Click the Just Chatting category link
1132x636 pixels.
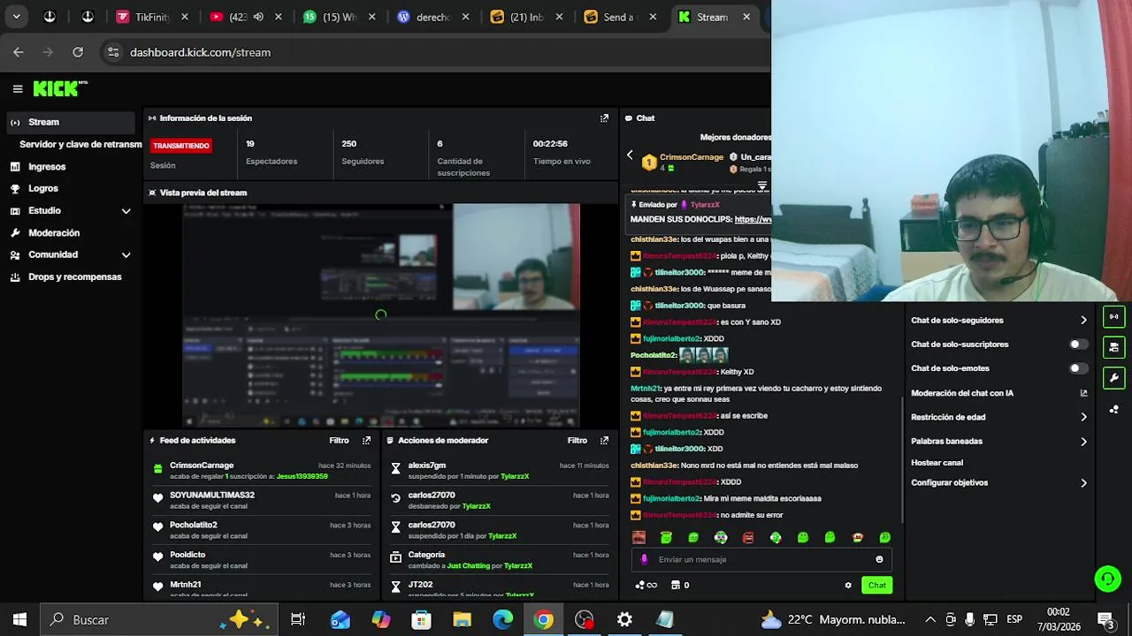coord(470,565)
